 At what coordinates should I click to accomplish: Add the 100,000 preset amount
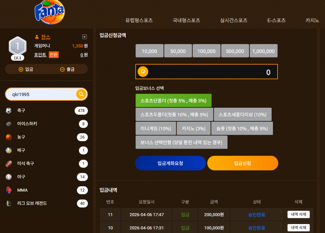click(x=206, y=51)
